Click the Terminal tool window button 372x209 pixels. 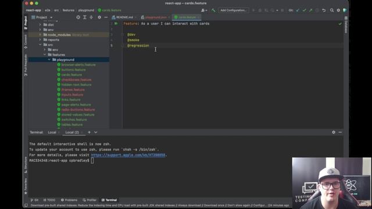point(109,200)
